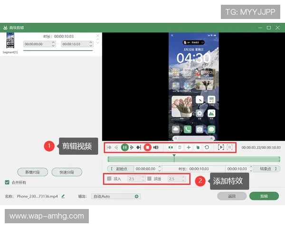Image resolution: width=285 pixels, height=228 pixels.
Task: Remove Segment[1] using the X icon
Action: coord(98,36)
